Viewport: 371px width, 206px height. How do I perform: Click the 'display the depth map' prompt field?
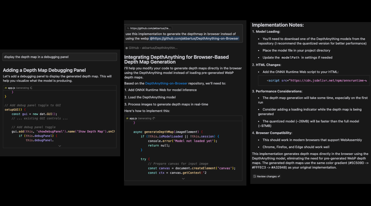tap(60, 57)
